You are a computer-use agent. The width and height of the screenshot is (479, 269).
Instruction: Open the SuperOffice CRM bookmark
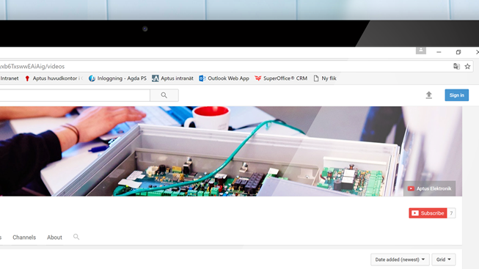click(281, 78)
